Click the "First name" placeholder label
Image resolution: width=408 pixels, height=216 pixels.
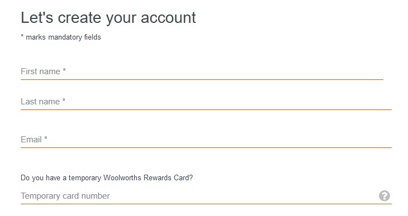point(41,71)
